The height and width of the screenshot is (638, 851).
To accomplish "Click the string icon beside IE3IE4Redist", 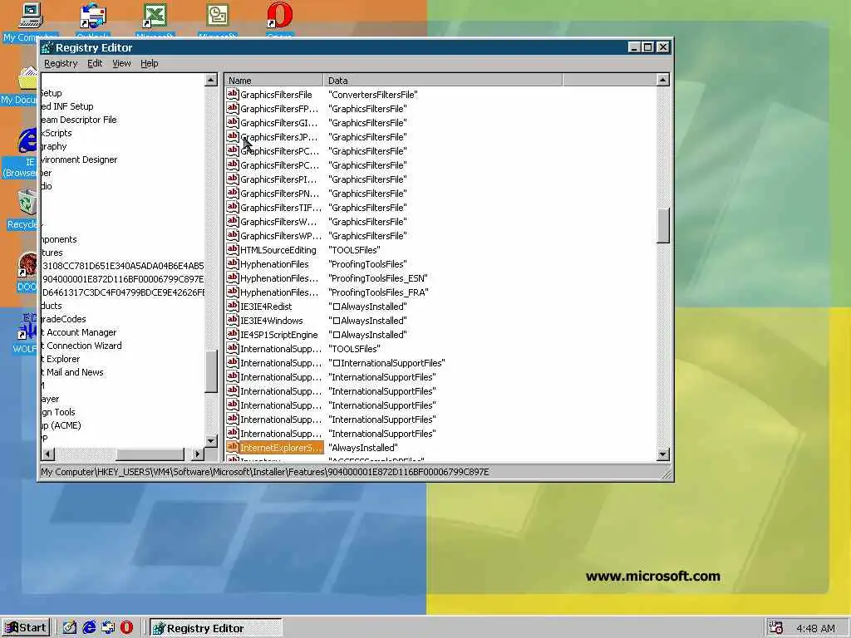I will coord(233,306).
